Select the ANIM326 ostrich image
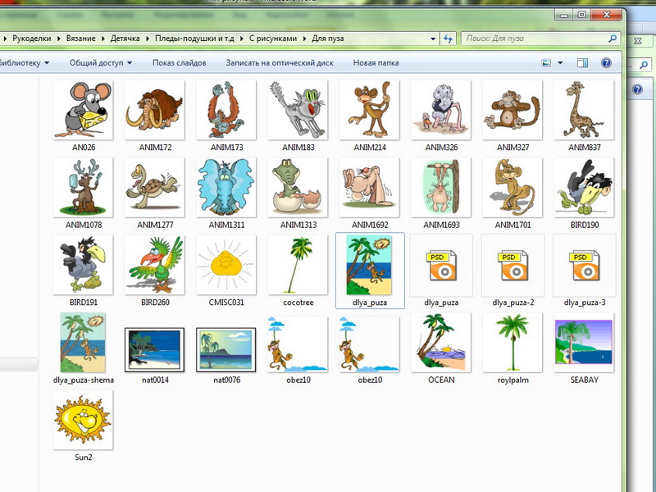 [441, 110]
